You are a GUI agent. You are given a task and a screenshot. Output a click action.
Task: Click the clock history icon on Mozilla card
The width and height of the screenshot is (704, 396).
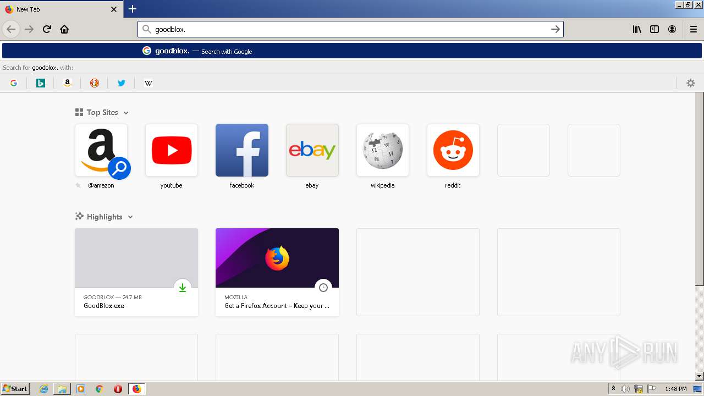(x=323, y=288)
